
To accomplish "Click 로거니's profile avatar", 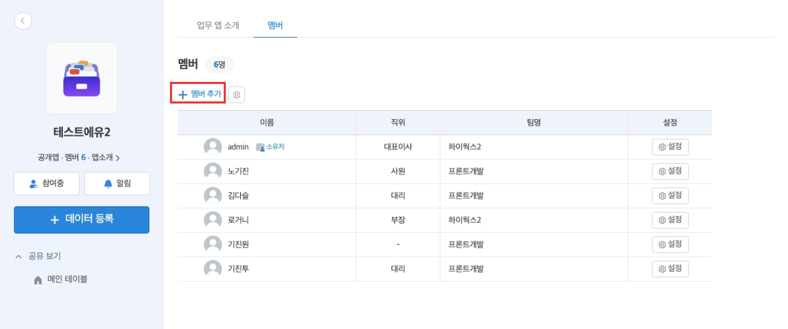I will [213, 220].
